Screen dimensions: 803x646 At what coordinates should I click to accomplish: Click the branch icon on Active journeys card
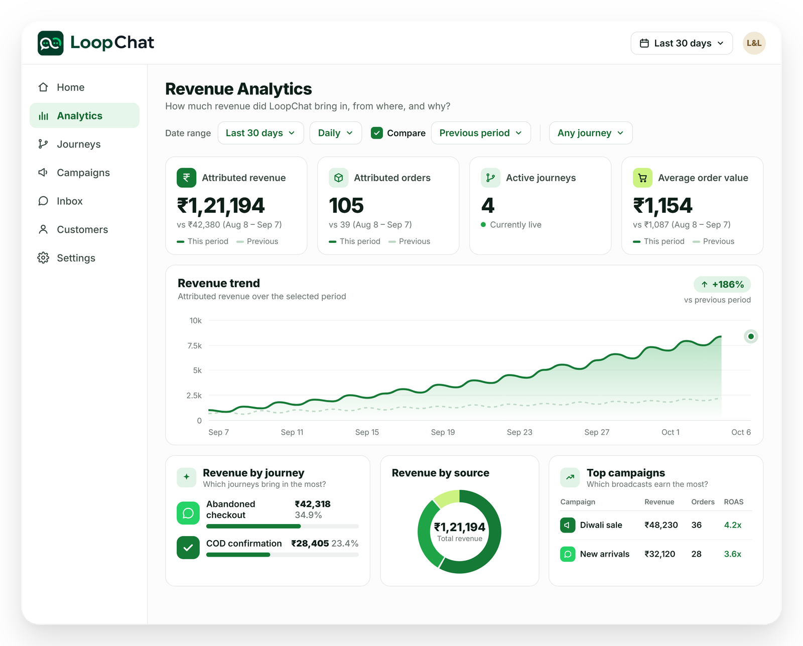pos(490,178)
